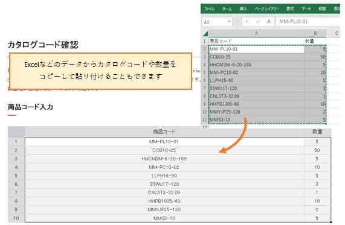Open the 校閲 ribbon tab

(x=322, y=9)
